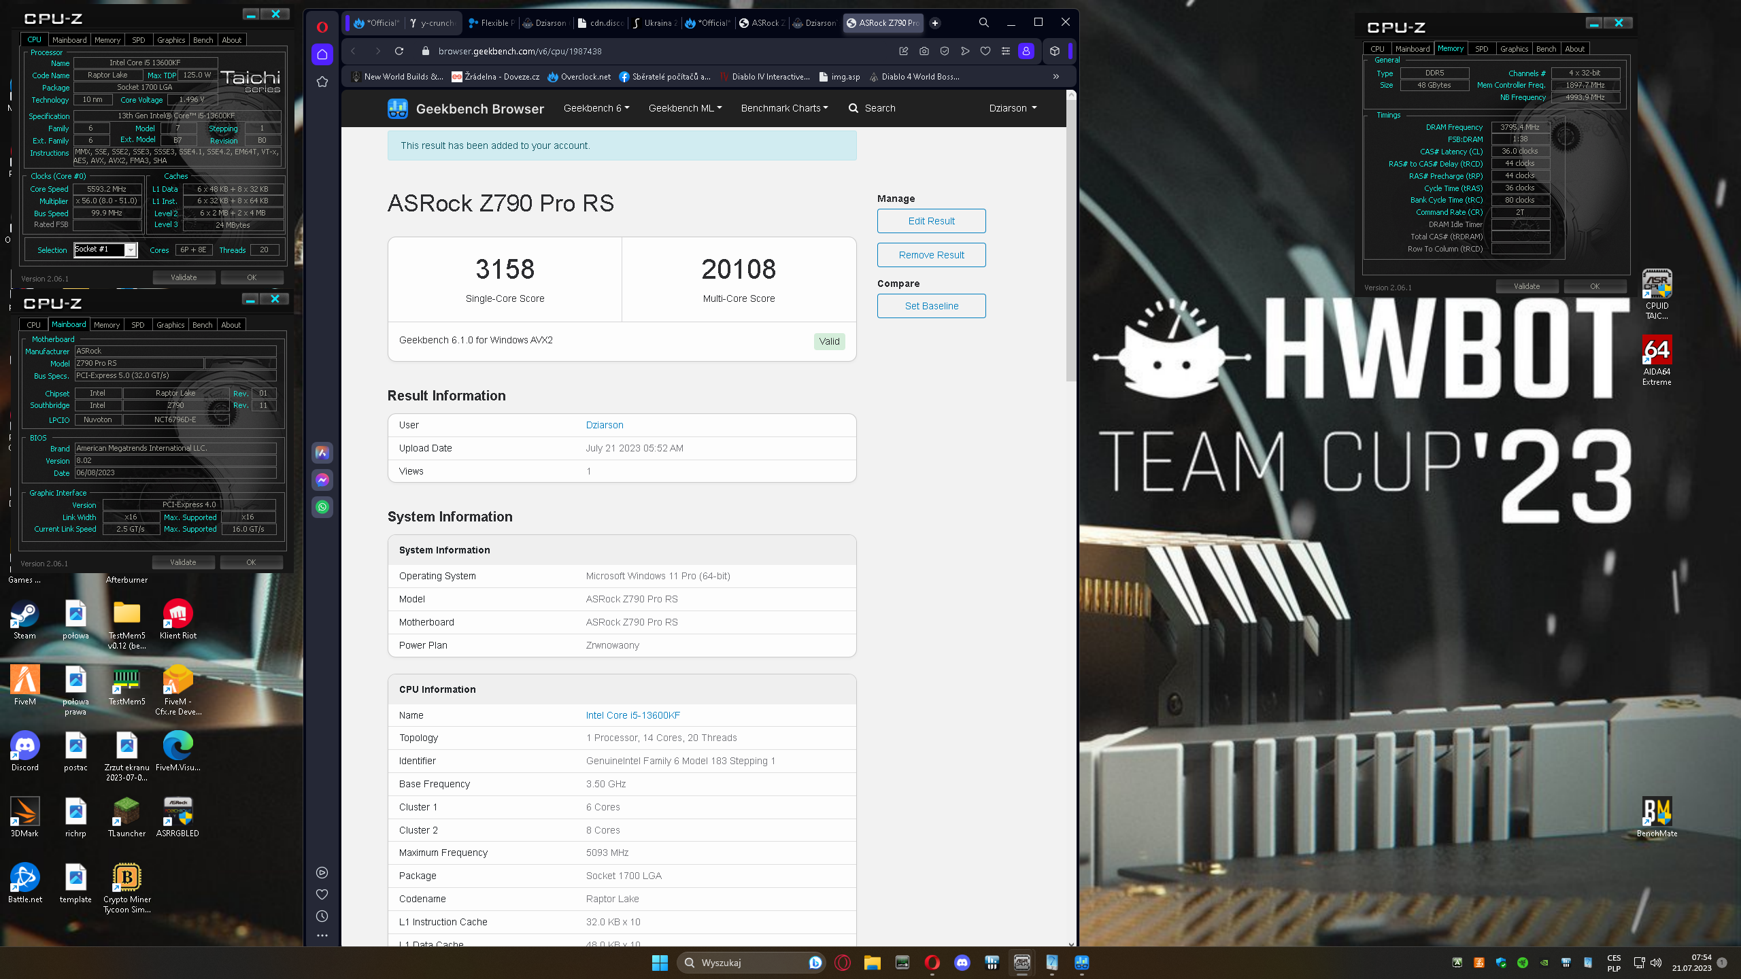Click Geekbench Browser home logo
The width and height of the screenshot is (1741, 979).
465,109
